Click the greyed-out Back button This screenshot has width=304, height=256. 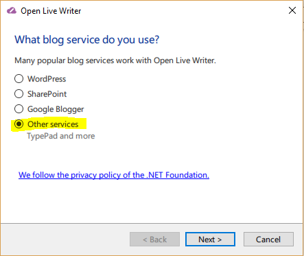tap(154, 240)
